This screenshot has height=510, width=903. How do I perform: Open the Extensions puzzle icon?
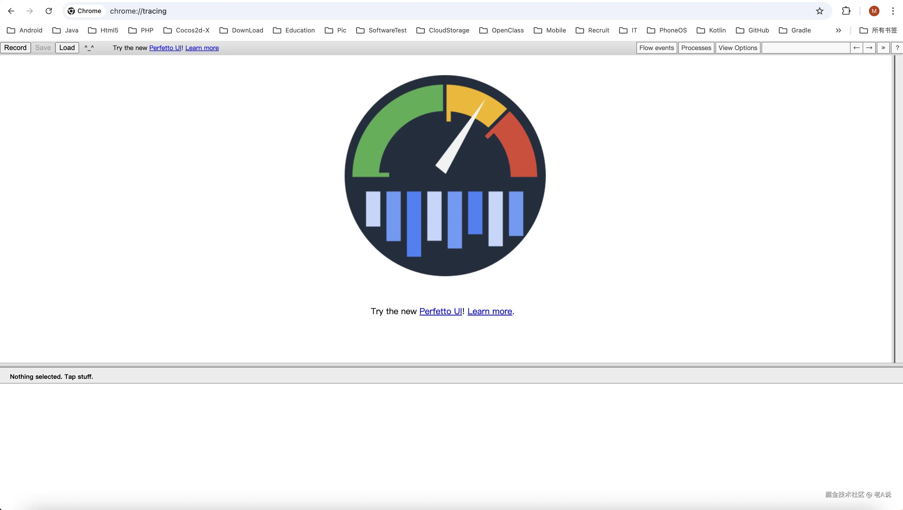click(846, 11)
